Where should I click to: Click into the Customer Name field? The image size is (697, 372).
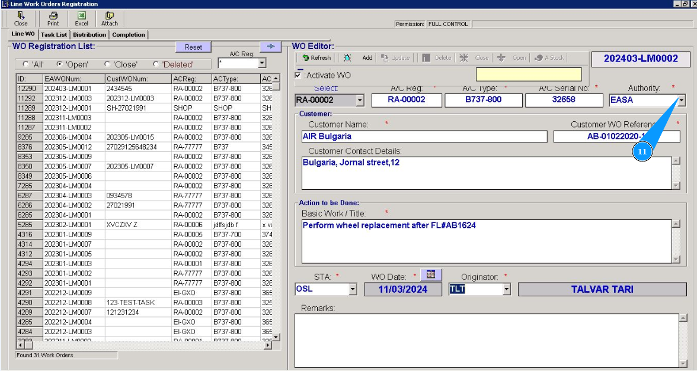(424, 137)
